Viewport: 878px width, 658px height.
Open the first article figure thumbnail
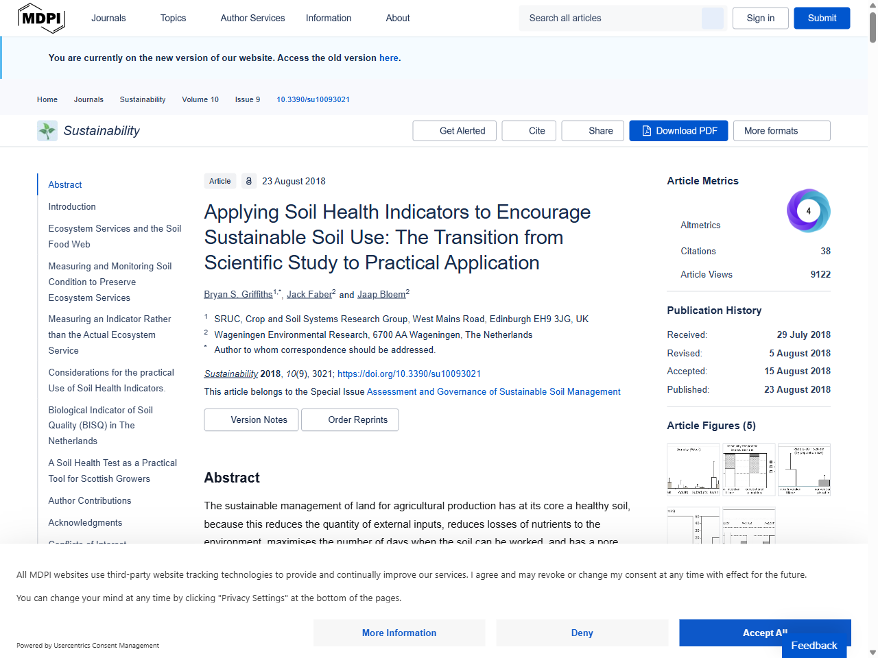(x=693, y=470)
